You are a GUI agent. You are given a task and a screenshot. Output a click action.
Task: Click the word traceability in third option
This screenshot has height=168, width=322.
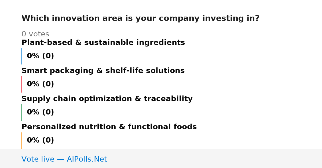[x=168, y=99]
